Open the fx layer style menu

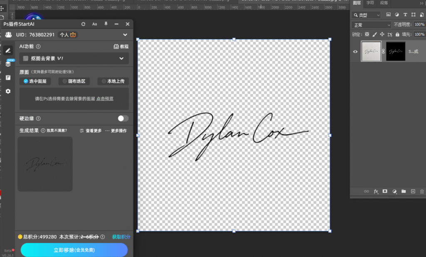(376, 191)
